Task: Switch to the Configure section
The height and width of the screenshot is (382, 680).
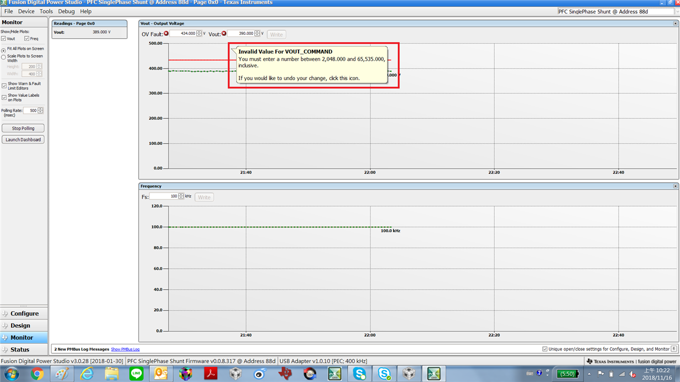Action: click(24, 313)
